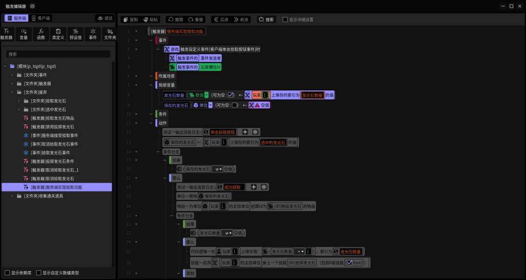Click minus button on 单击拾取按钮 log row
The width and height of the screenshot is (526, 280).
click(x=255, y=132)
